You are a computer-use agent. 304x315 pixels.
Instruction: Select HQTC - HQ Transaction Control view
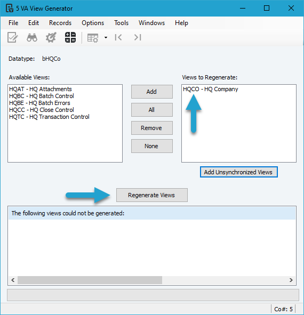49,117
